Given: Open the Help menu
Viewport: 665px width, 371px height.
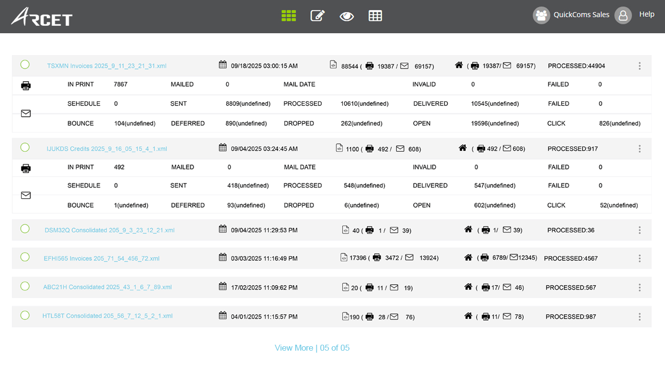Looking at the screenshot, I should pos(647,14).
